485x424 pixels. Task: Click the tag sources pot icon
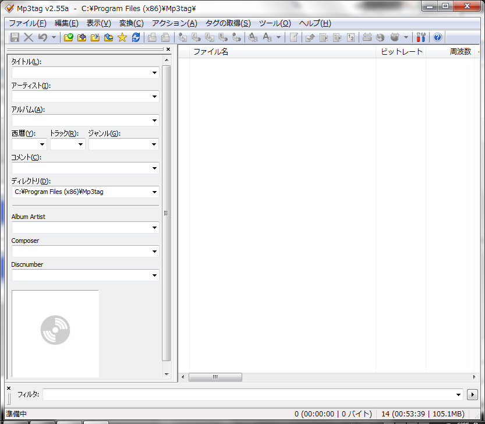(395, 37)
